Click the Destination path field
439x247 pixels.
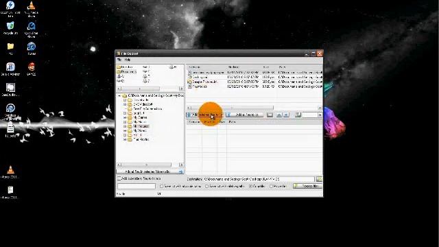(x=259, y=179)
